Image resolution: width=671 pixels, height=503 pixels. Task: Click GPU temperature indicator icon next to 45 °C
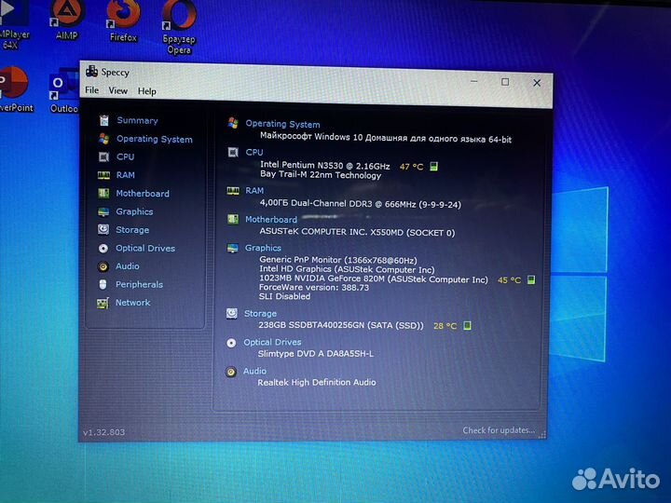coord(530,279)
